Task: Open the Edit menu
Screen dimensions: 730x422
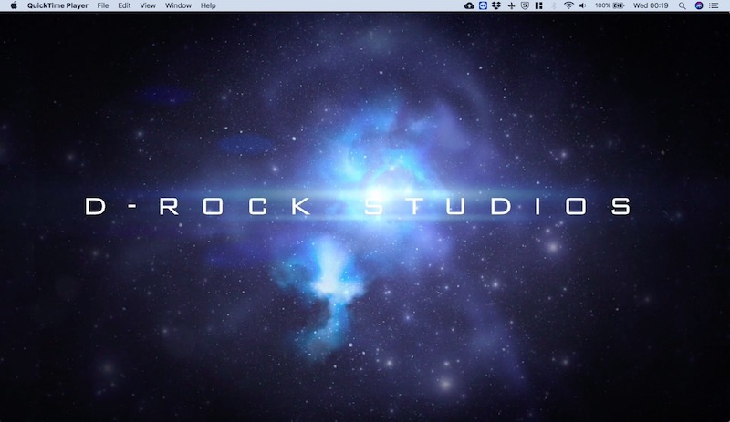Action: 124,5
